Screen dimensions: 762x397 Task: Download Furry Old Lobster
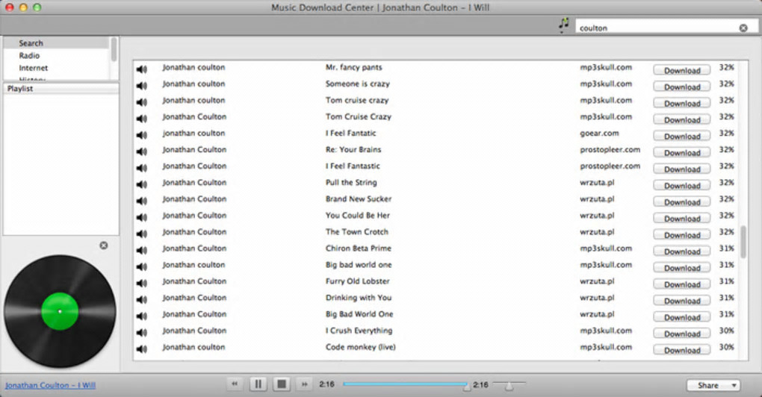(682, 284)
